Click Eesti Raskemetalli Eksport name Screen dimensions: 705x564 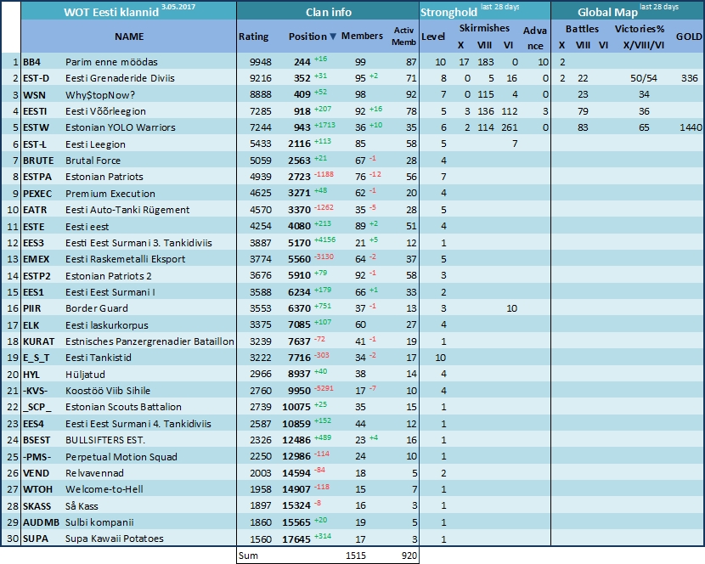[x=126, y=259]
